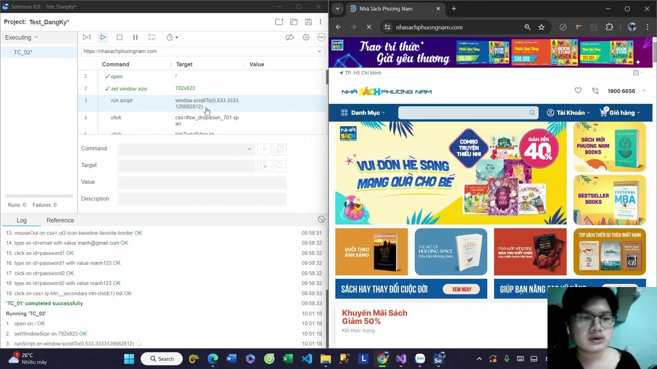
Task: Select the 'open' command row
Action: (x=202, y=76)
